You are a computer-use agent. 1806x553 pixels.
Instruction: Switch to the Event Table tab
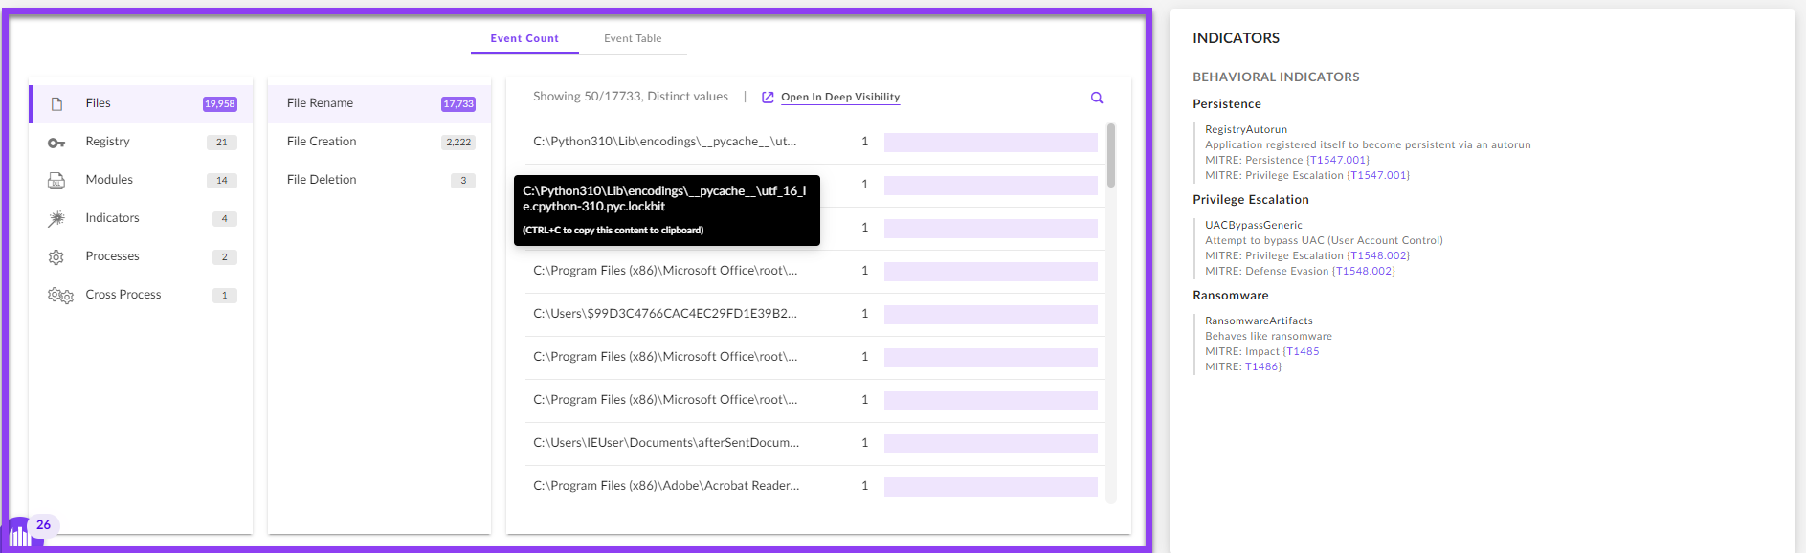pos(633,39)
